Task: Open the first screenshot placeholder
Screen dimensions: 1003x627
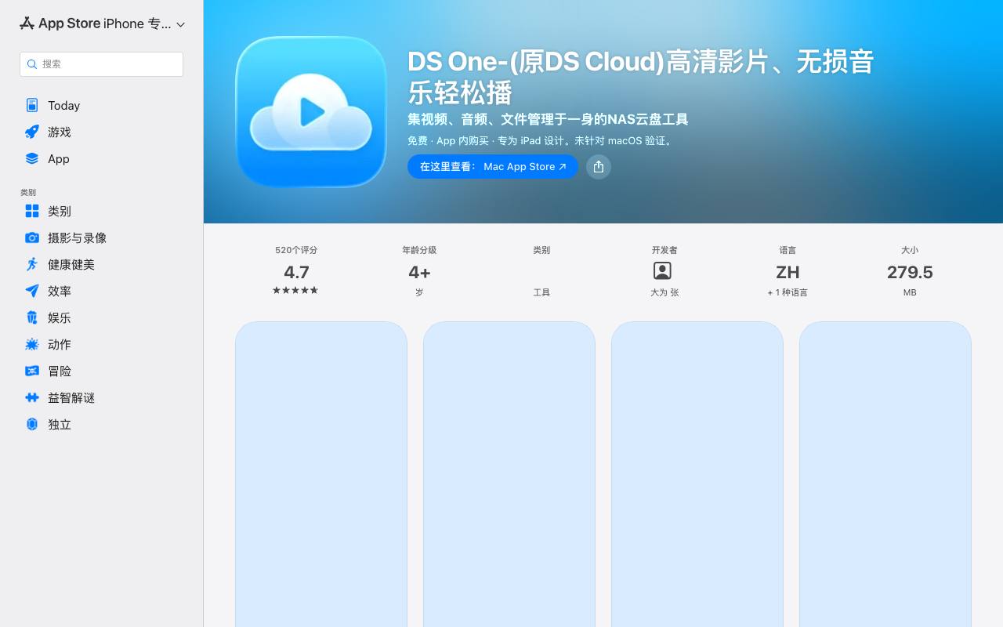Action: tap(321, 474)
